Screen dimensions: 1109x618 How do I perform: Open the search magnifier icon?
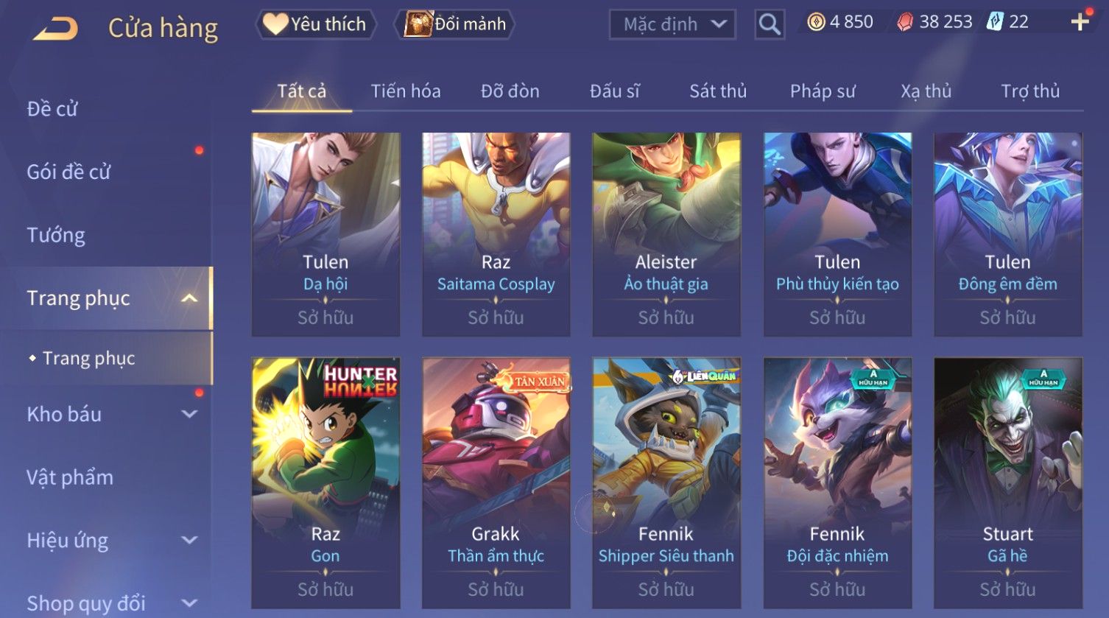coord(770,24)
